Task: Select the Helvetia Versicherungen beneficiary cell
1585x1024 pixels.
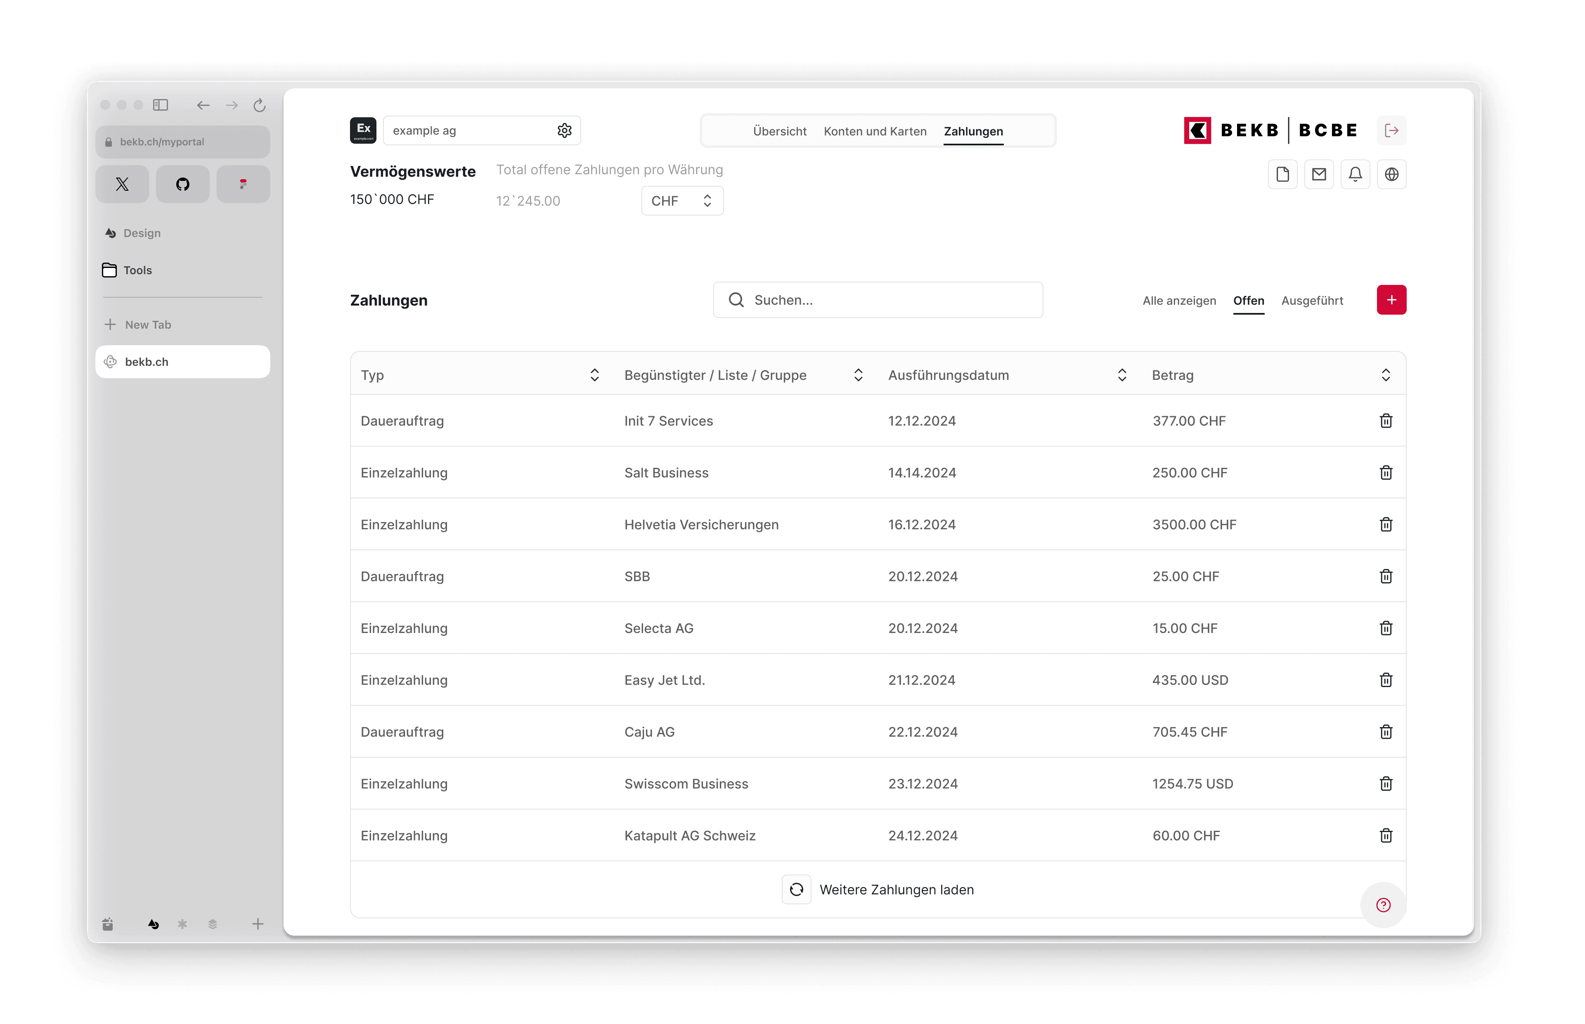Action: click(x=701, y=525)
